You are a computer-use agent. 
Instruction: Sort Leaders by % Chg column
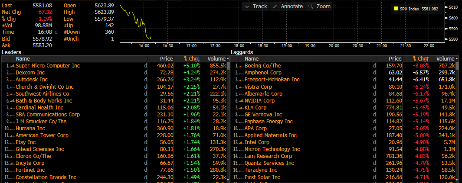click(x=191, y=59)
